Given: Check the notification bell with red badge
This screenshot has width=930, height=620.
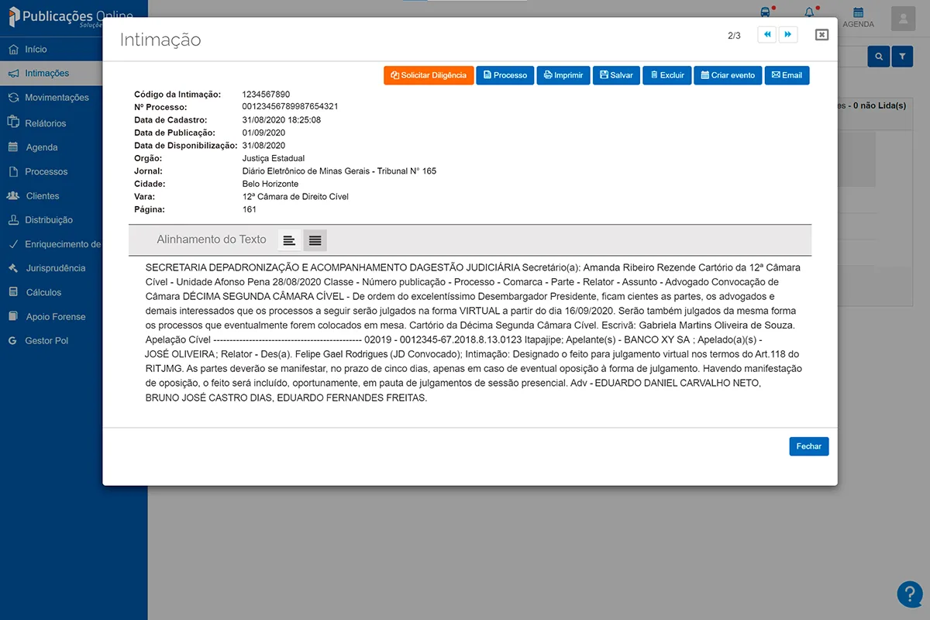Looking at the screenshot, I should click(x=808, y=12).
